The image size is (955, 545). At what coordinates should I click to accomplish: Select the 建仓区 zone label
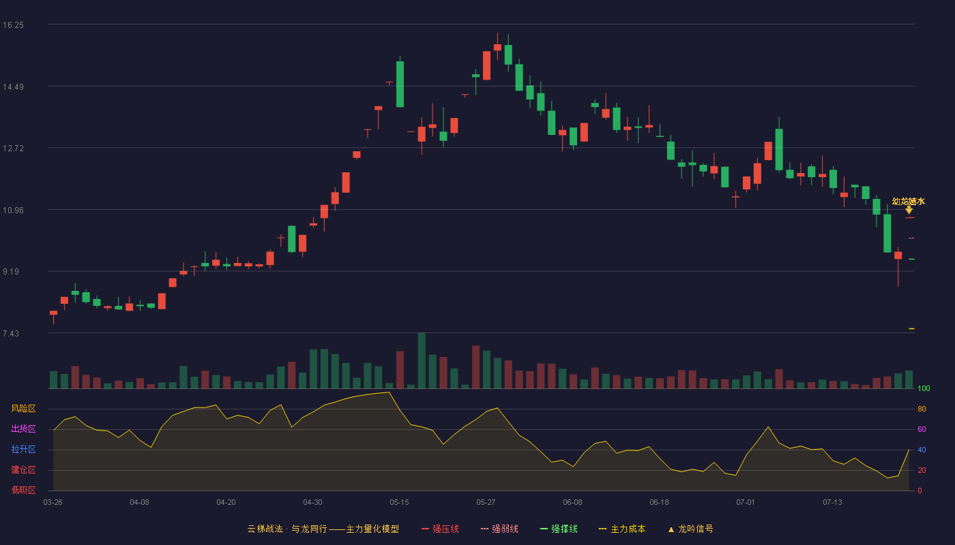click(x=23, y=470)
